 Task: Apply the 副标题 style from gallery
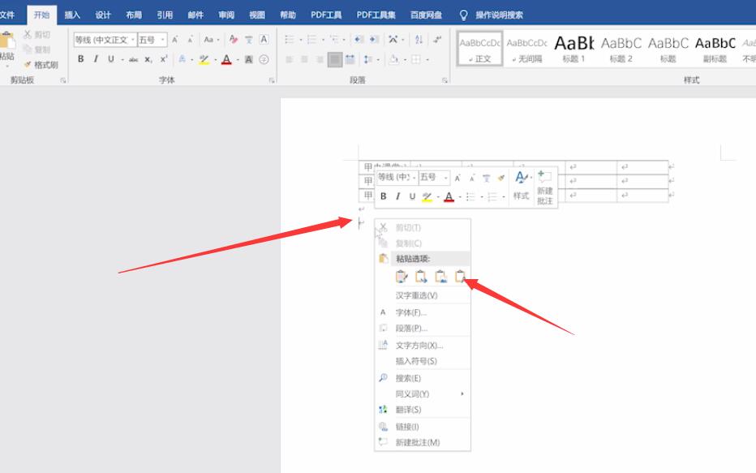(x=715, y=49)
